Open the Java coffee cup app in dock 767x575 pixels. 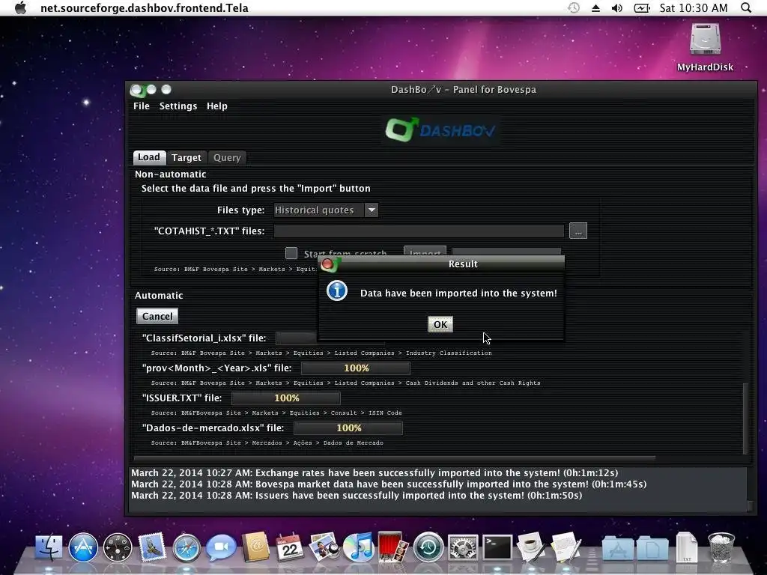pos(531,547)
